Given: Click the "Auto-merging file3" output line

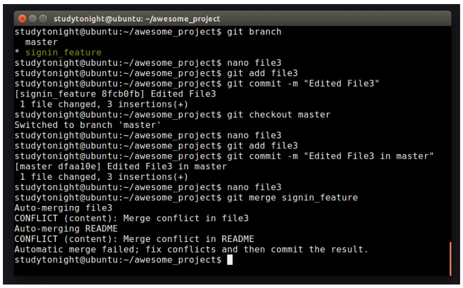Looking at the screenshot, I should tap(63, 208).
